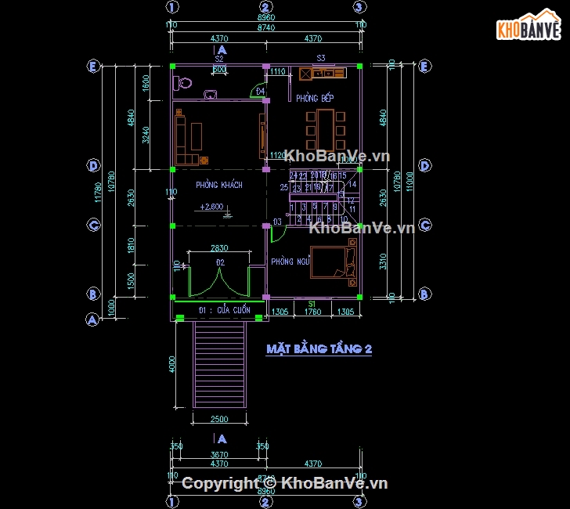Select the 3240 dimension text

click(x=146, y=135)
